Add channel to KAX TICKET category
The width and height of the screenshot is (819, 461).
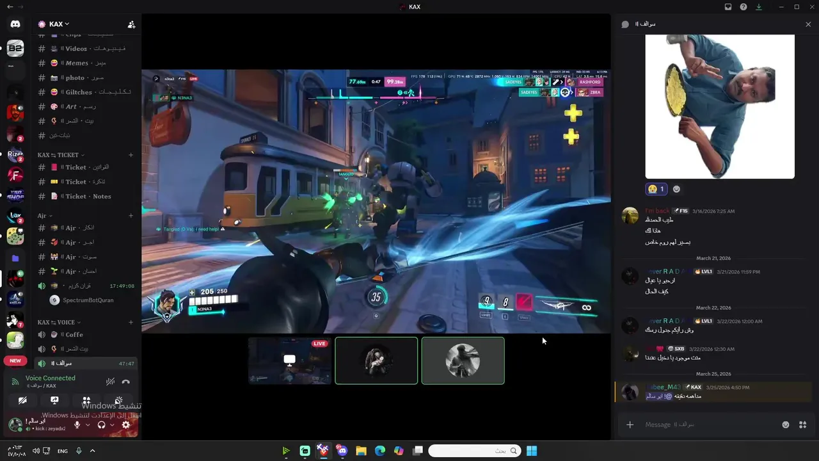tap(131, 155)
